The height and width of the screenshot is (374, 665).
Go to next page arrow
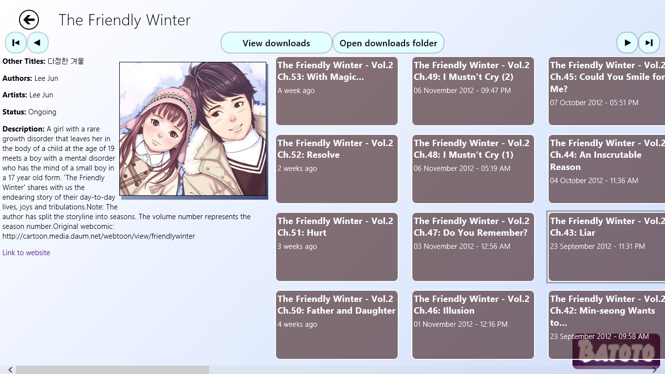[627, 43]
